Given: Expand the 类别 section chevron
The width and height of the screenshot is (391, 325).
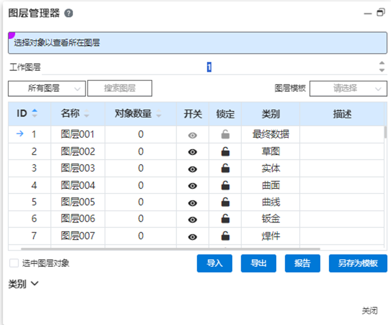Looking at the screenshot, I should click(35, 284).
